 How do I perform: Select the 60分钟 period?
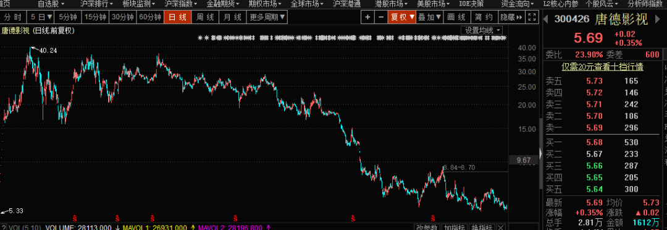(150, 17)
